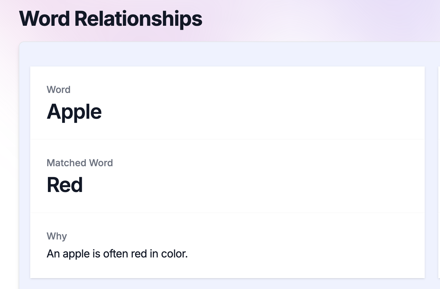Screen dimensions: 440x289
Task: Click the "Why" label
Action: point(57,236)
